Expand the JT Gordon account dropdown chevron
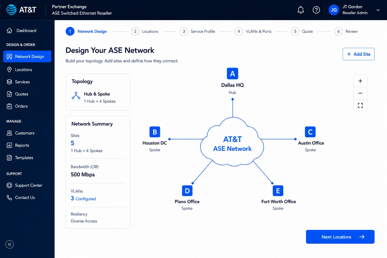The height and width of the screenshot is (258, 387). coord(378,10)
